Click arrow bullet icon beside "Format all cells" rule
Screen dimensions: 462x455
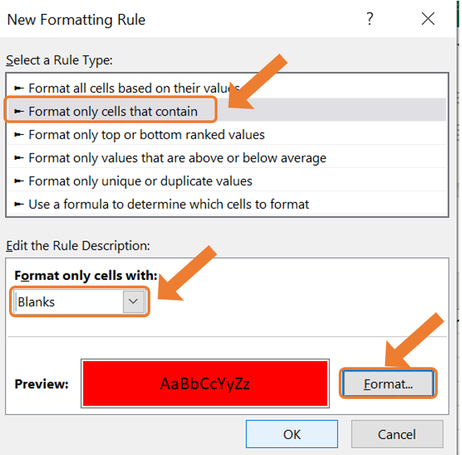coord(19,88)
